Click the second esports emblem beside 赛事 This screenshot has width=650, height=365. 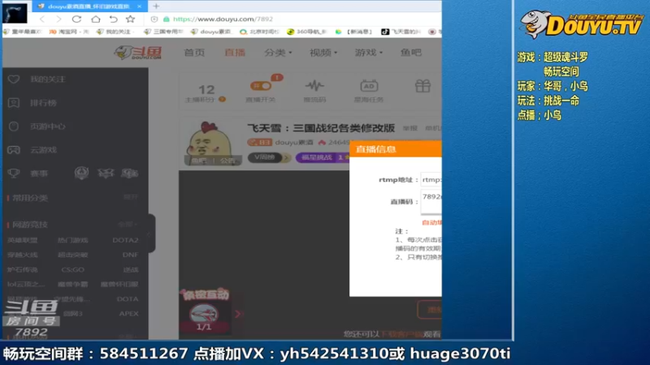pos(106,173)
